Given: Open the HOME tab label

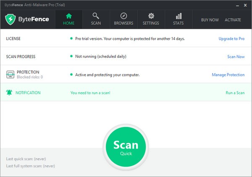Looking at the screenshot, I should click(x=68, y=23).
